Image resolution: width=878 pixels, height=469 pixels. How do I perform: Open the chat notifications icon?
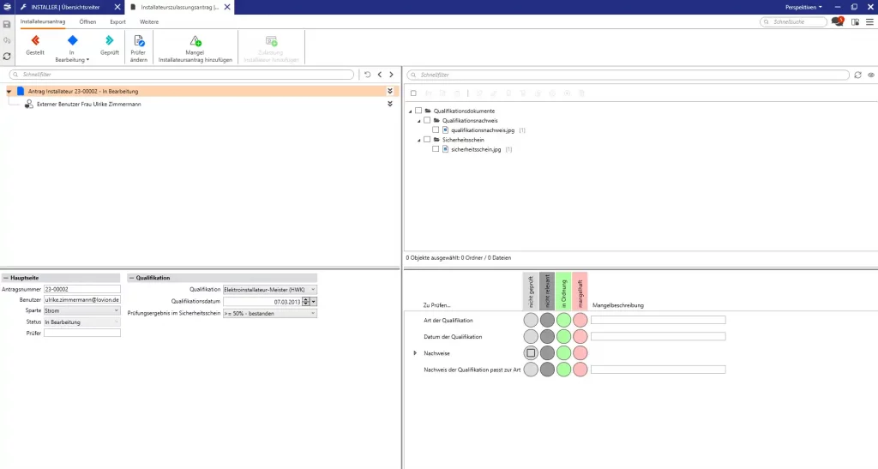point(837,21)
